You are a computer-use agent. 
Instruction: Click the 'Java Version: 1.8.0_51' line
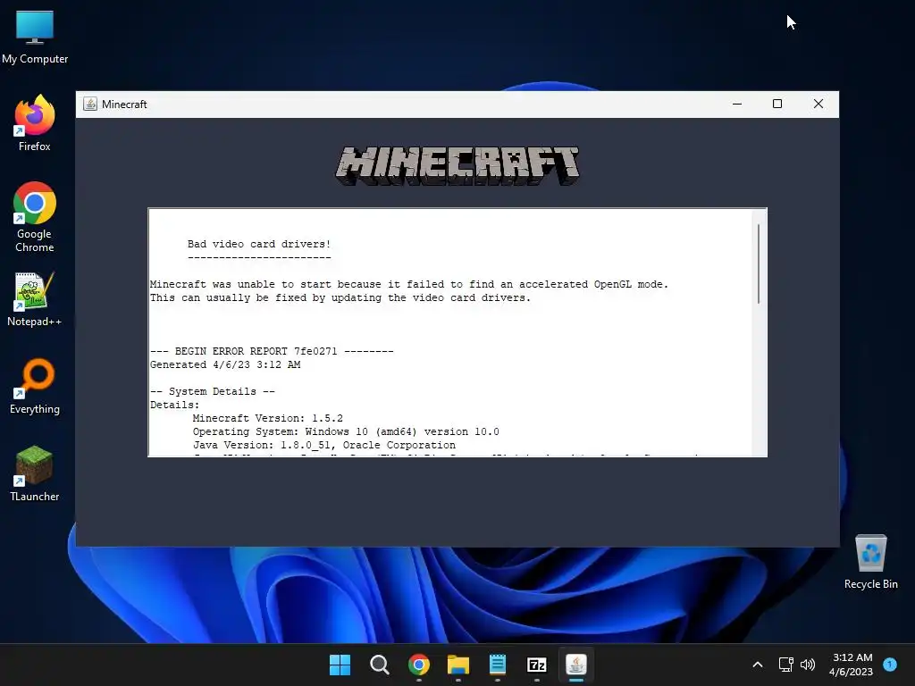click(x=324, y=445)
